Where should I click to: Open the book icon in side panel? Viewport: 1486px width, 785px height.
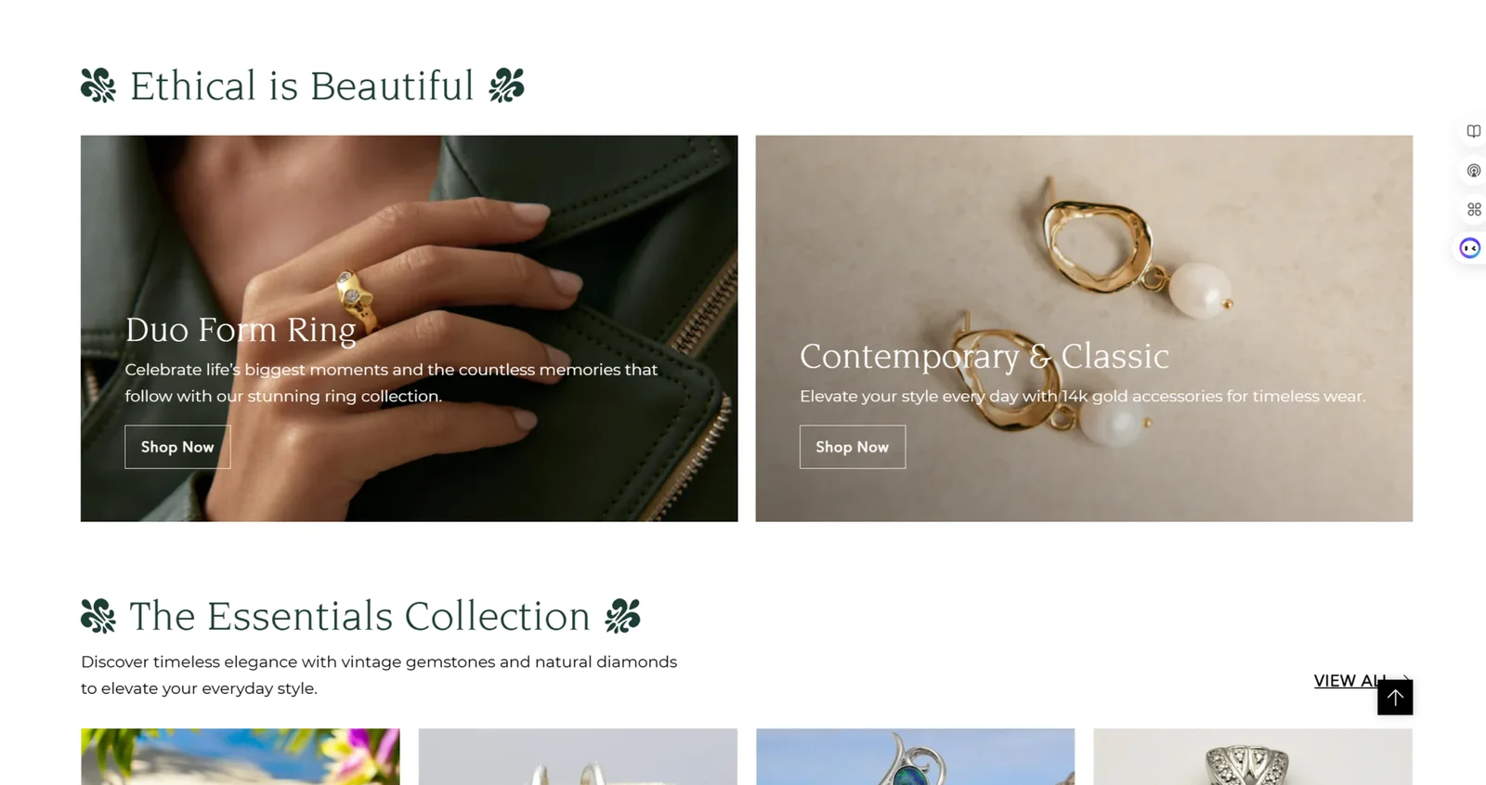tap(1473, 132)
